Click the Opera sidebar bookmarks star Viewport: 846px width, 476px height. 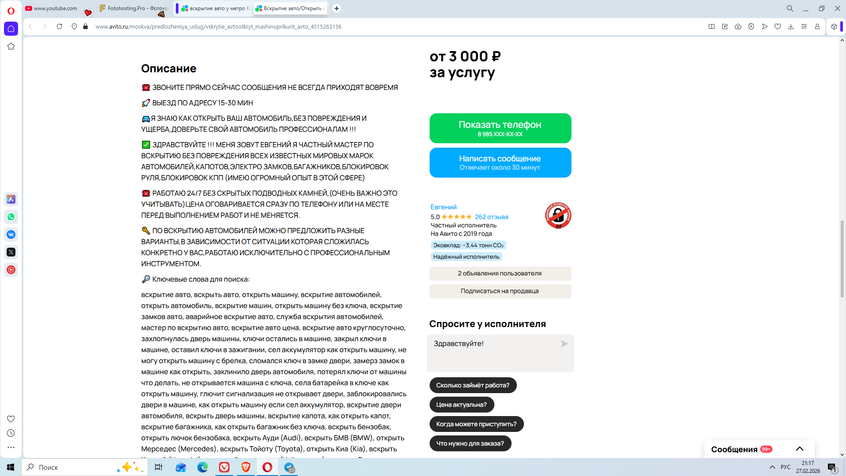coord(11,46)
